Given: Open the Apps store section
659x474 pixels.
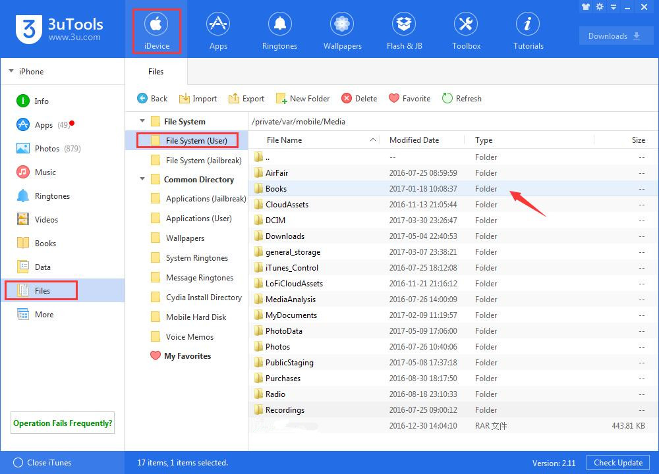Looking at the screenshot, I should (218, 32).
